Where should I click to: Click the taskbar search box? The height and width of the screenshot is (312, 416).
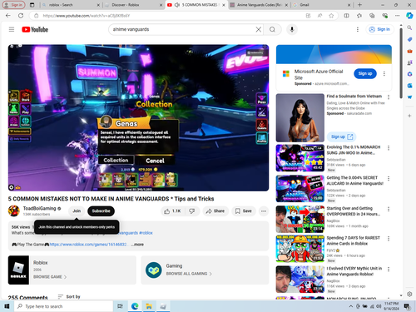pos(63,306)
